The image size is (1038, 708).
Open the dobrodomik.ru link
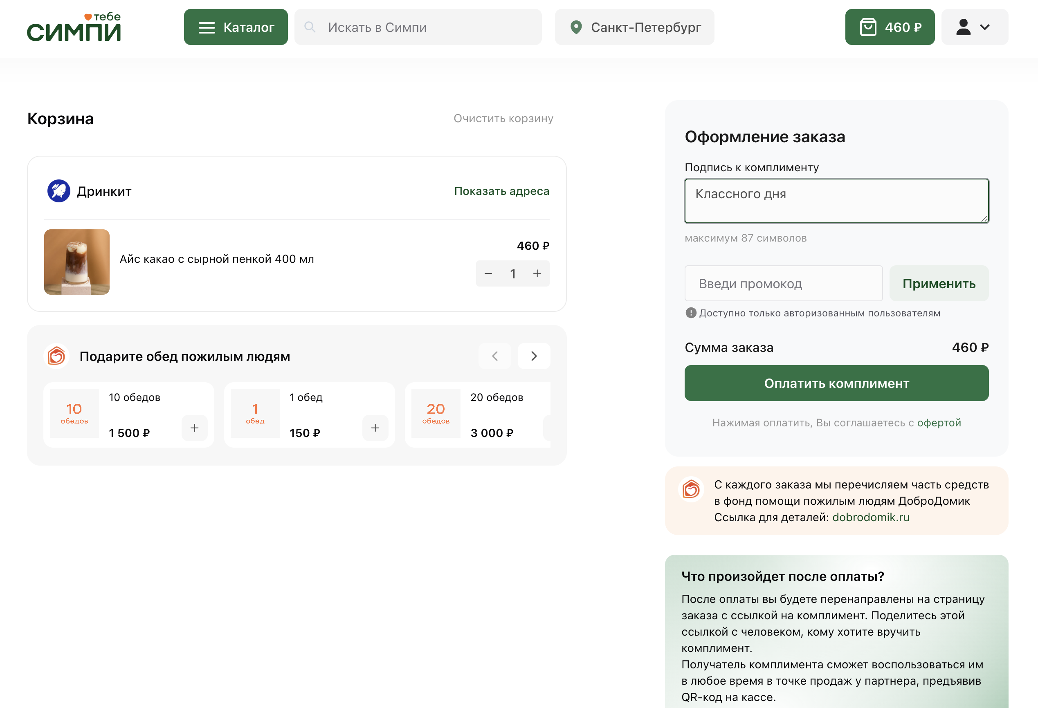pos(870,518)
